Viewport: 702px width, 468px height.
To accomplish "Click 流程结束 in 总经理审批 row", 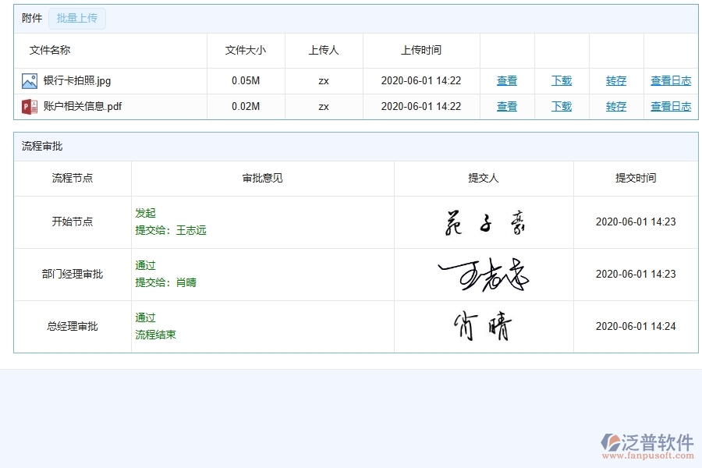I will pyautogui.click(x=154, y=335).
